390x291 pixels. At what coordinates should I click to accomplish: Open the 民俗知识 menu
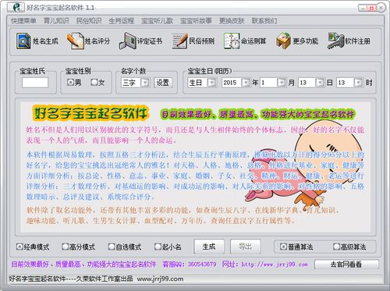(x=89, y=21)
